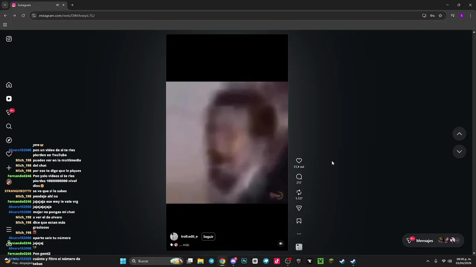
Task: Open the apps grid in bookmarks bar
Action: (x=5, y=25)
